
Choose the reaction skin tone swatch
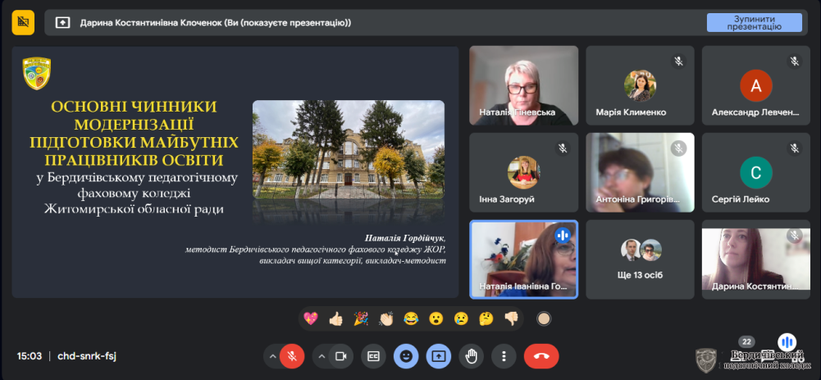point(543,318)
